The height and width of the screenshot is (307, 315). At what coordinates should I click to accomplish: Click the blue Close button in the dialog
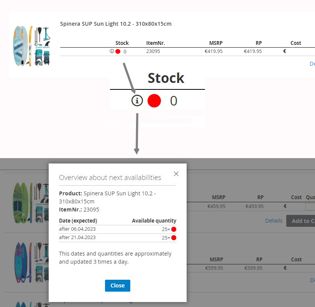[x=118, y=286]
